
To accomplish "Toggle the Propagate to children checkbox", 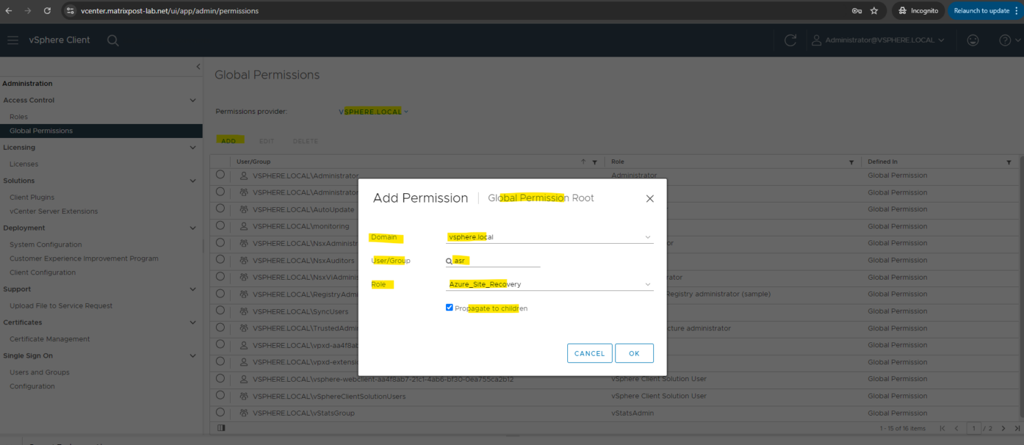I will pyautogui.click(x=449, y=307).
